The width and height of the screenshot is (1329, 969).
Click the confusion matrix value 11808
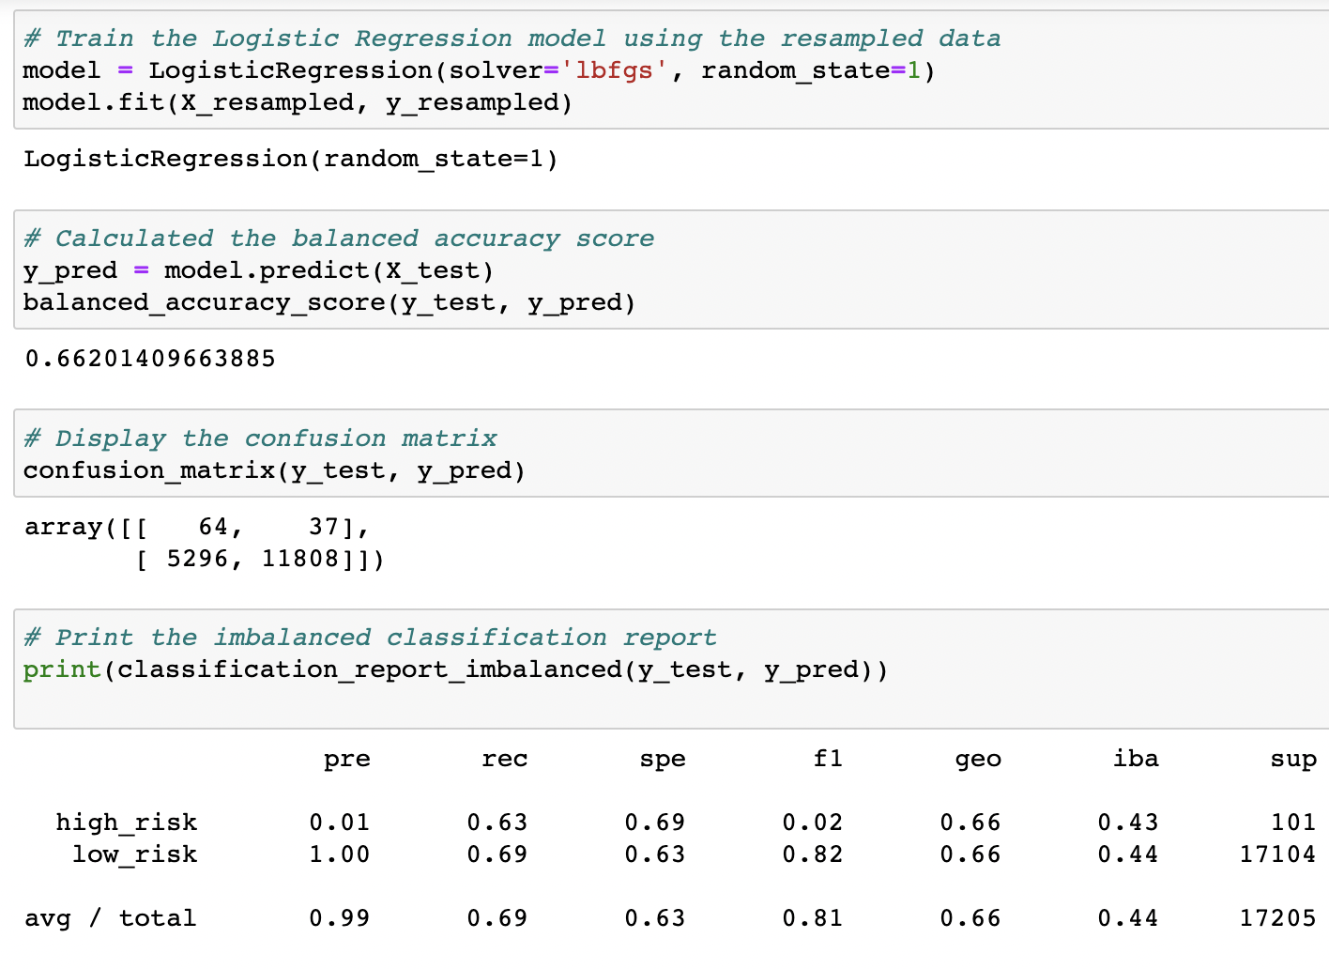(x=300, y=559)
